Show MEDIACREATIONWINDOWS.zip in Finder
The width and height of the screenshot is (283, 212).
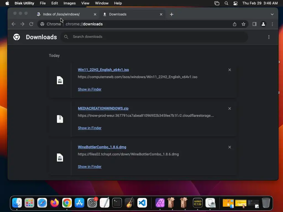90,128
